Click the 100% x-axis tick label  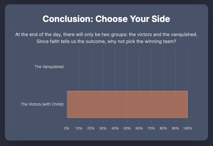pos(187,128)
